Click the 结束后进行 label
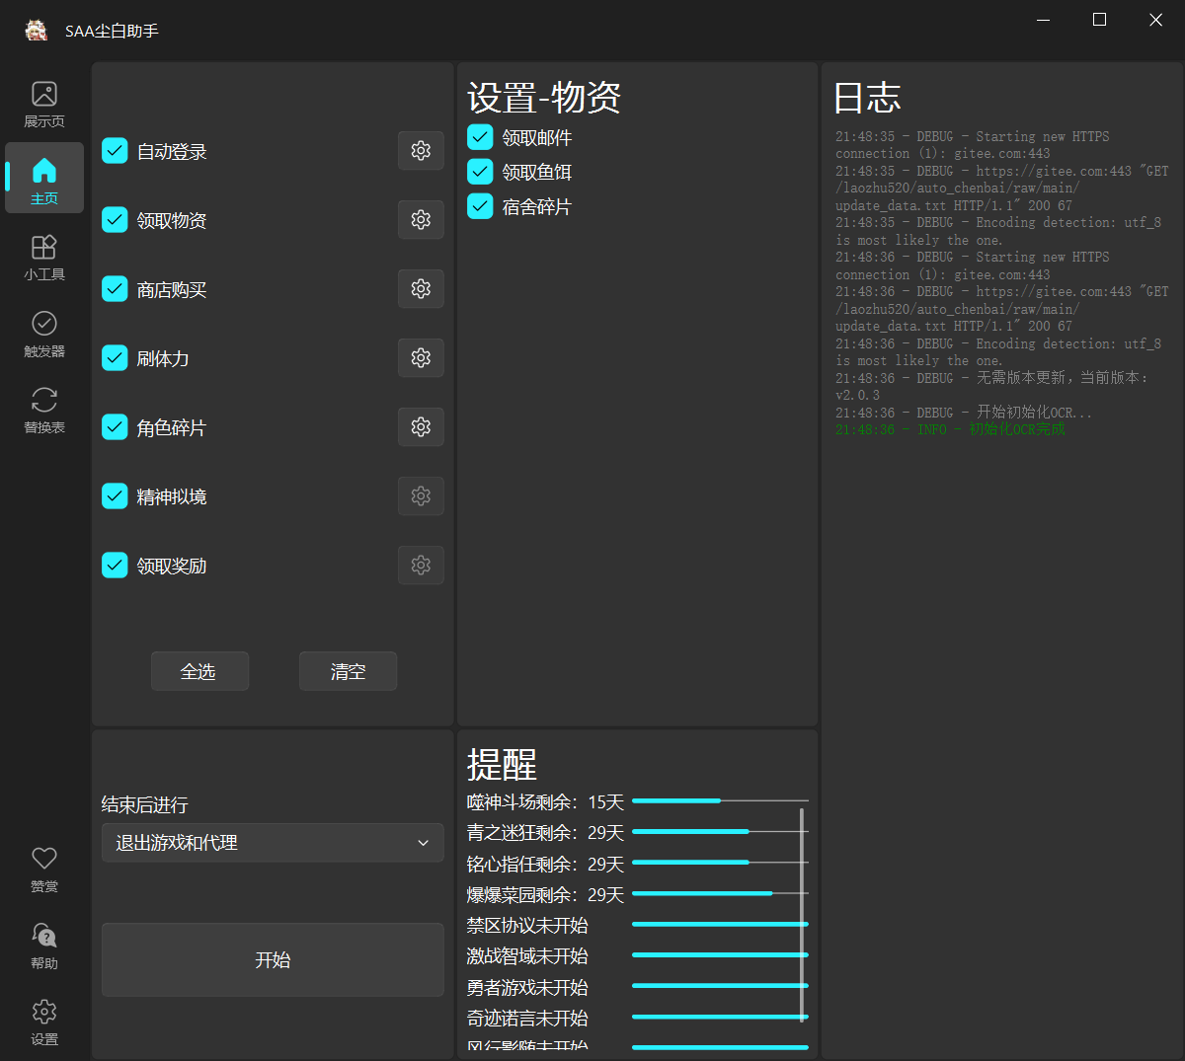Viewport: 1185px width, 1061px height. (144, 805)
